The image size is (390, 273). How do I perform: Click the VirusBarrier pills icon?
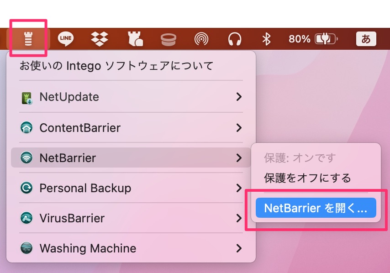26,218
